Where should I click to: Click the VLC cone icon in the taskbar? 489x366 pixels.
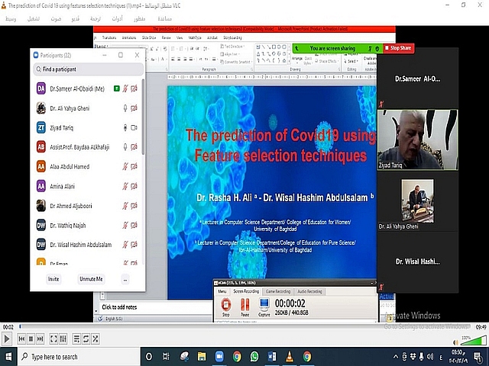pos(289,356)
